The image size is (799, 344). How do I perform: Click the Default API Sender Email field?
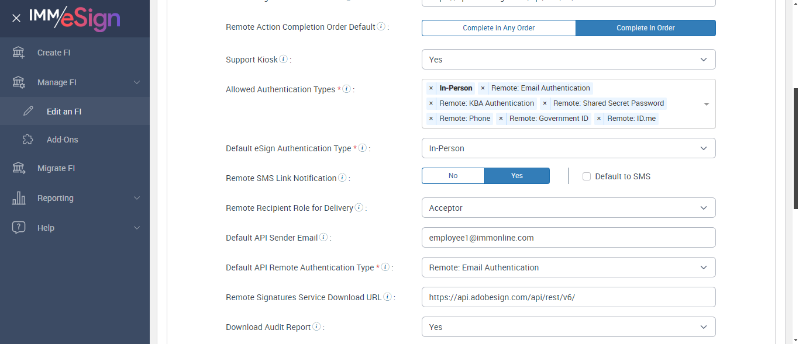coord(568,238)
